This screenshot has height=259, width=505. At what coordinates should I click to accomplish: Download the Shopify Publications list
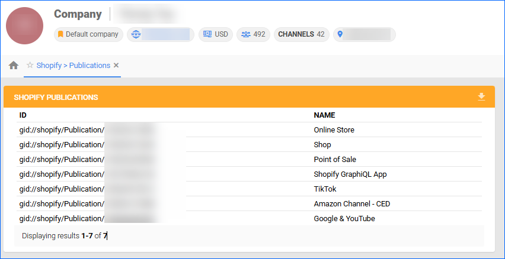tap(481, 97)
